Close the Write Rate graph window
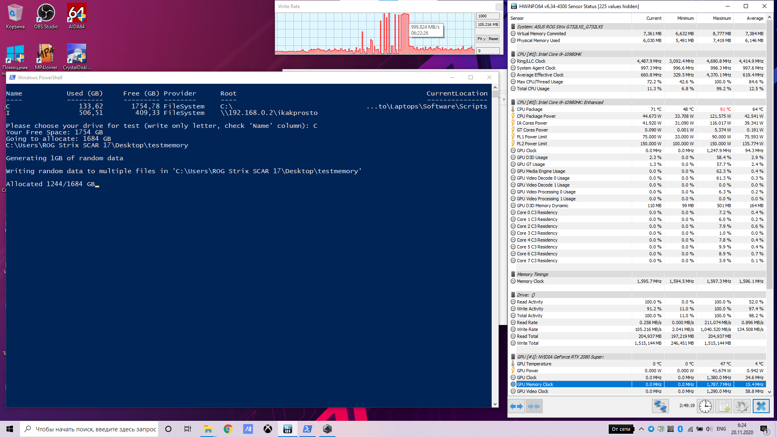 (499, 6)
